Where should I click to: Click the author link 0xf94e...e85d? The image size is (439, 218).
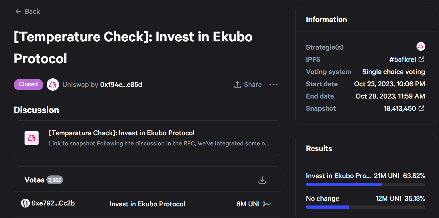pyautogui.click(x=121, y=85)
